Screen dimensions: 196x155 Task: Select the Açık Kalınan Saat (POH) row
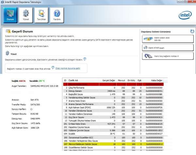(x=113, y=107)
